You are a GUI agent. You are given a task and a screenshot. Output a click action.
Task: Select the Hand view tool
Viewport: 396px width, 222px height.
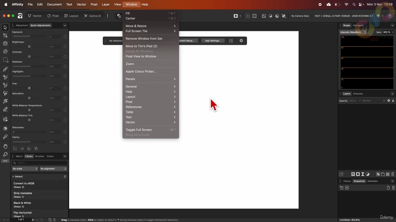point(5,146)
